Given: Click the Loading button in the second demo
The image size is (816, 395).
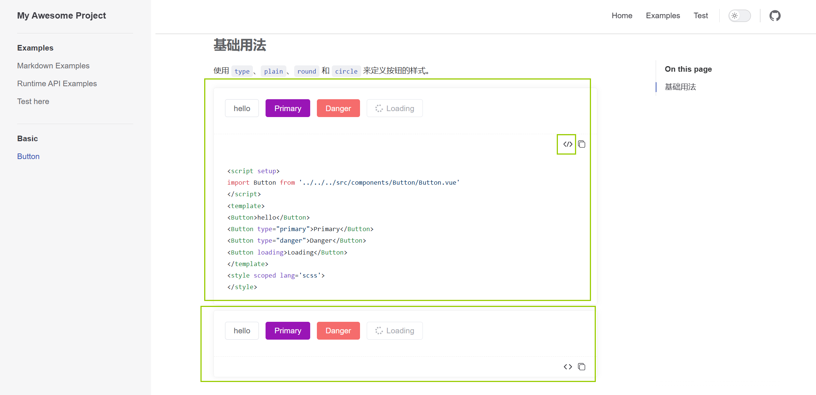Looking at the screenshot, I should (x=395, y=331).
